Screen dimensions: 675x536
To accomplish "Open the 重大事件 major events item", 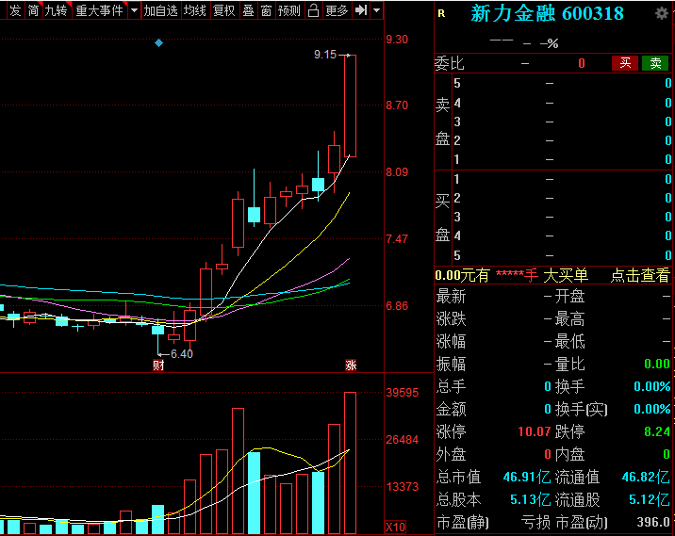I will pos(99,10).
